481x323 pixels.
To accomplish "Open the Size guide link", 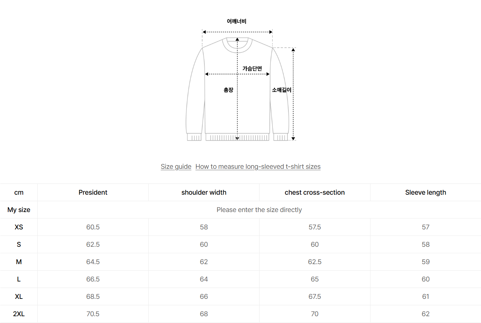I will click(176, 166).
